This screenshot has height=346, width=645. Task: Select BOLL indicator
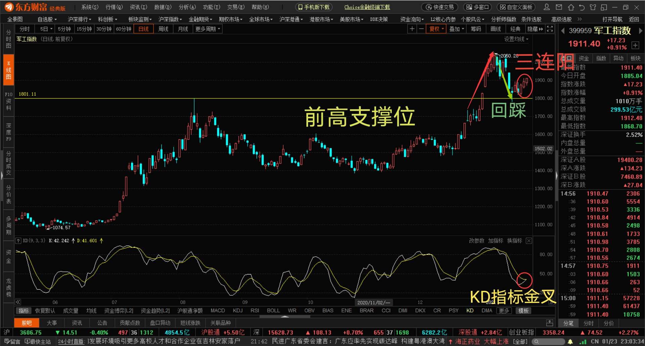pyautogui.click(x=273, y=310)
